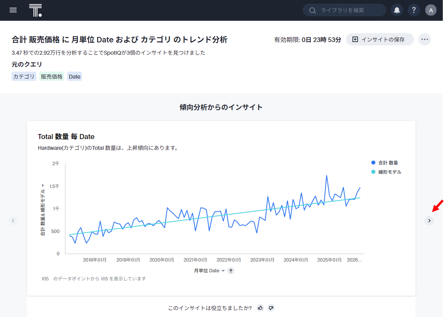Go to the next insight with the right chevron
The width and height of the screenshot is (444, 317).
pyautogui.click(x=429, y=221)
